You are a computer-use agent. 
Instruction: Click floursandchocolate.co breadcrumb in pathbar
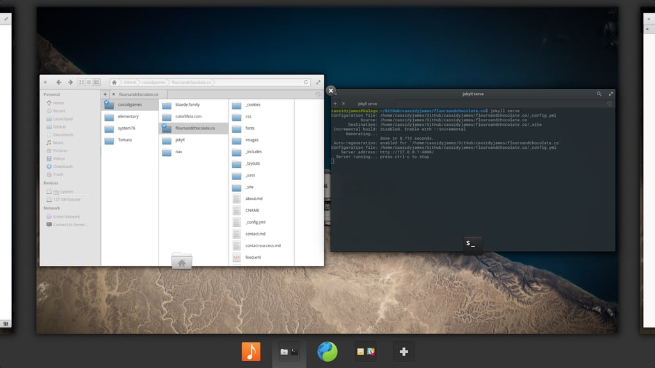point(191,82)
